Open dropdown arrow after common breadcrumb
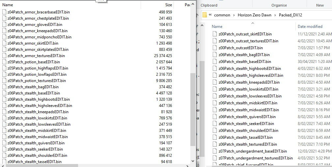The image size is (332, 167). [x=234, y=15]
